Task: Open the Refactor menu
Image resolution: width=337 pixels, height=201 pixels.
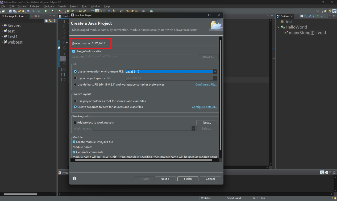Action: [35, 6]
